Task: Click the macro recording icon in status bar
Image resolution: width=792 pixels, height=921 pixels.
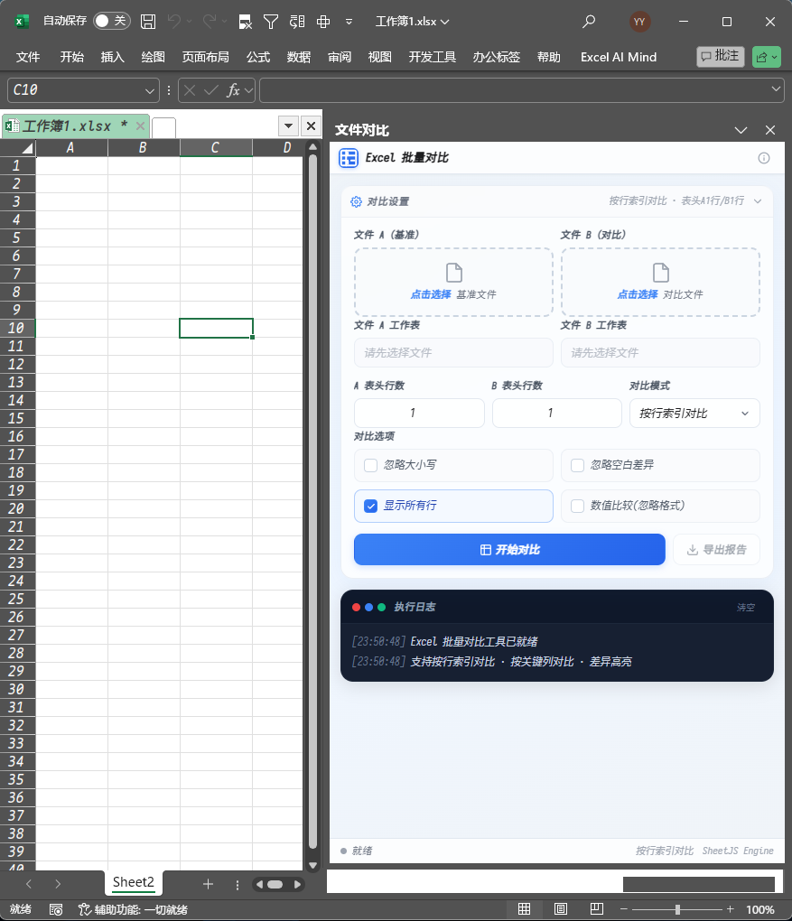Action: click(x=56, y=910)
